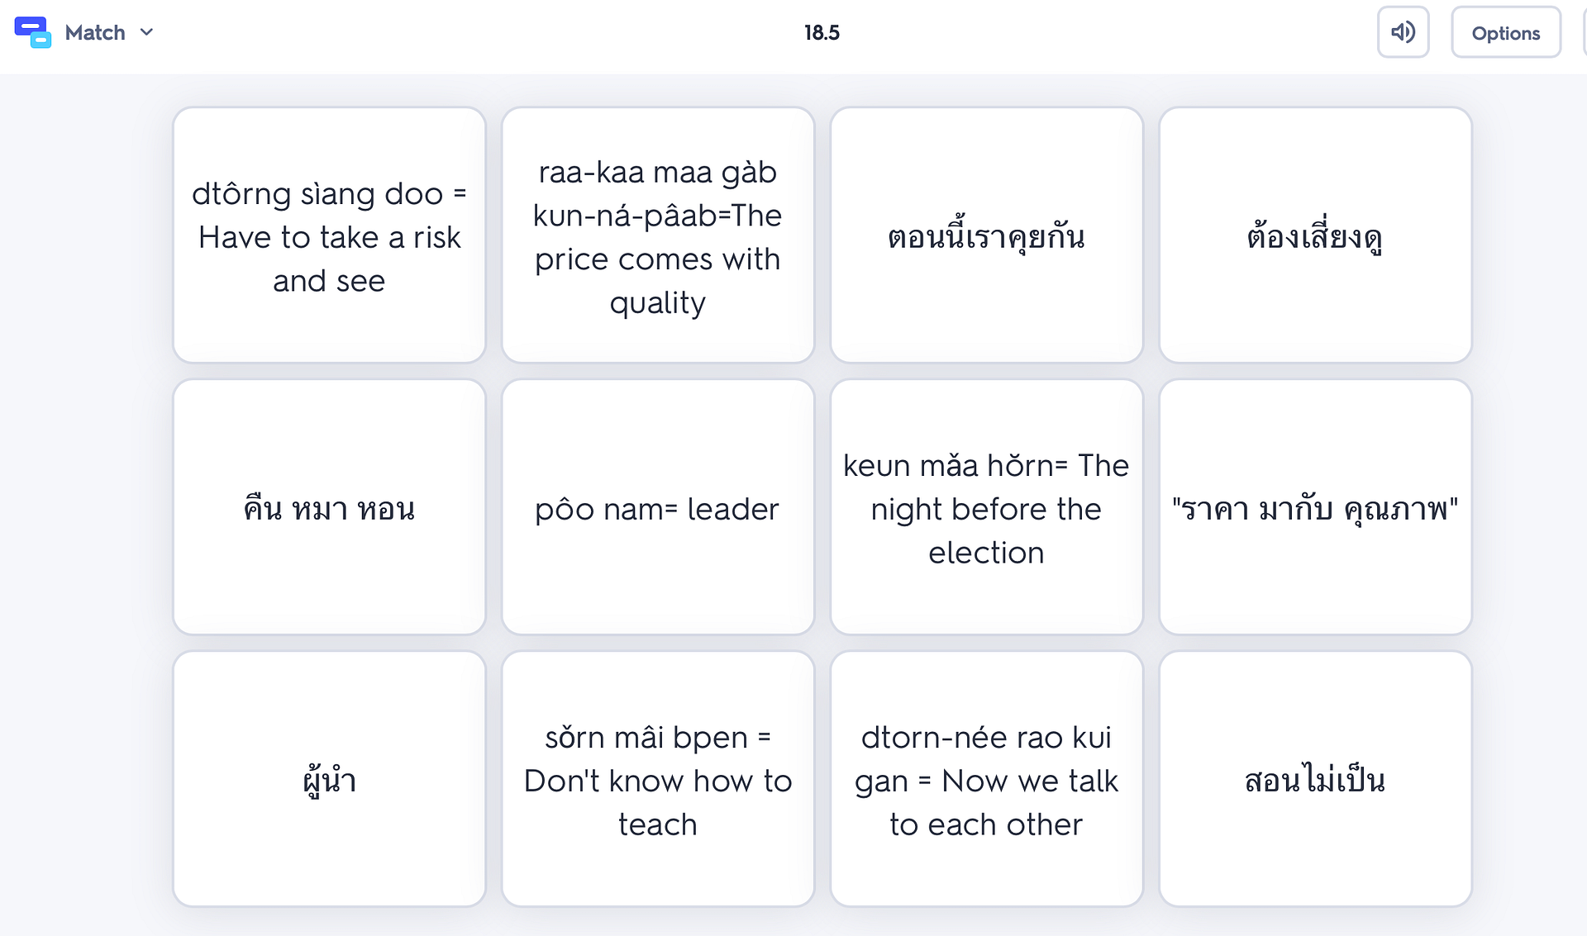Open the Options button

(x=1505, y=33)
